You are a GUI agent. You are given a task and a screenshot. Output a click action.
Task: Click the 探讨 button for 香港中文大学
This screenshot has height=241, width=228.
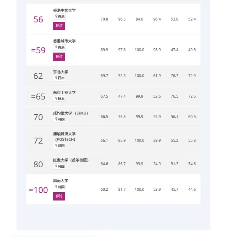click(59, 26)
